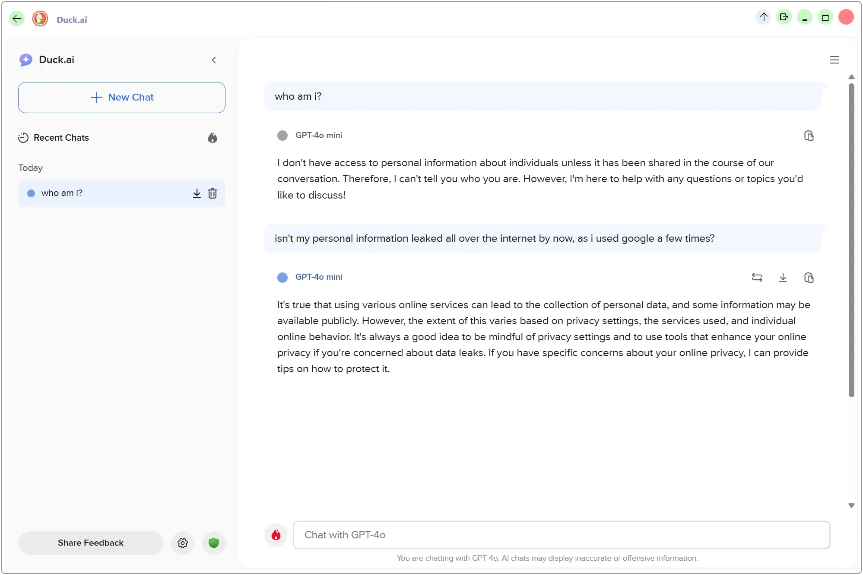Click the disclaimer 'You are chatting with GPT-4o'

pyautogui.click(x=547, y=558)
